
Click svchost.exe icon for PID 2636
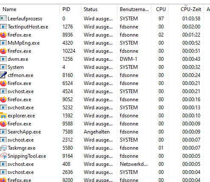[3, 172]
